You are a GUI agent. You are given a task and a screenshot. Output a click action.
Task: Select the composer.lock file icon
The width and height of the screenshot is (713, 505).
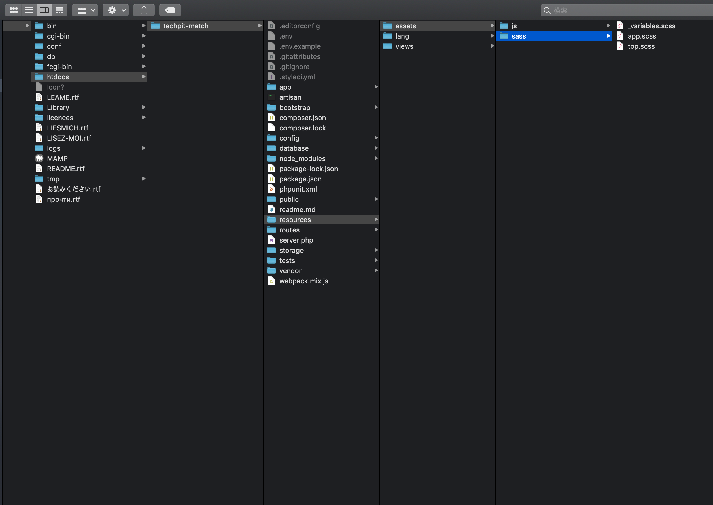coord(271,128)
